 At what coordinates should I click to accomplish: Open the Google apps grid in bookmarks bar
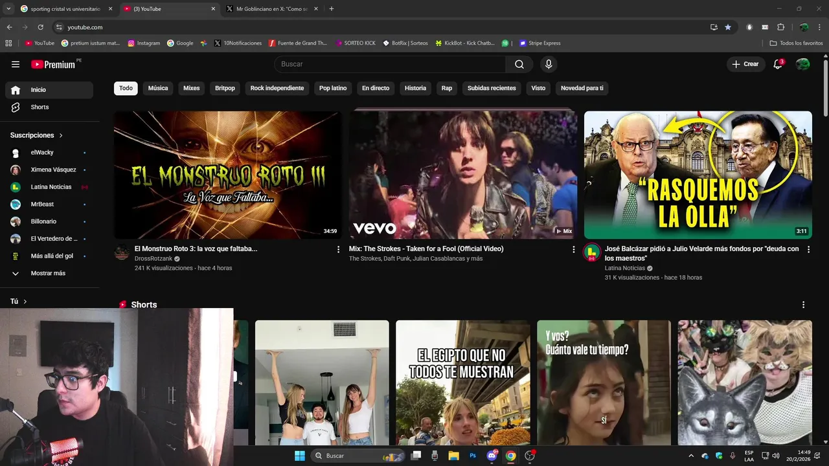point(8,43)
